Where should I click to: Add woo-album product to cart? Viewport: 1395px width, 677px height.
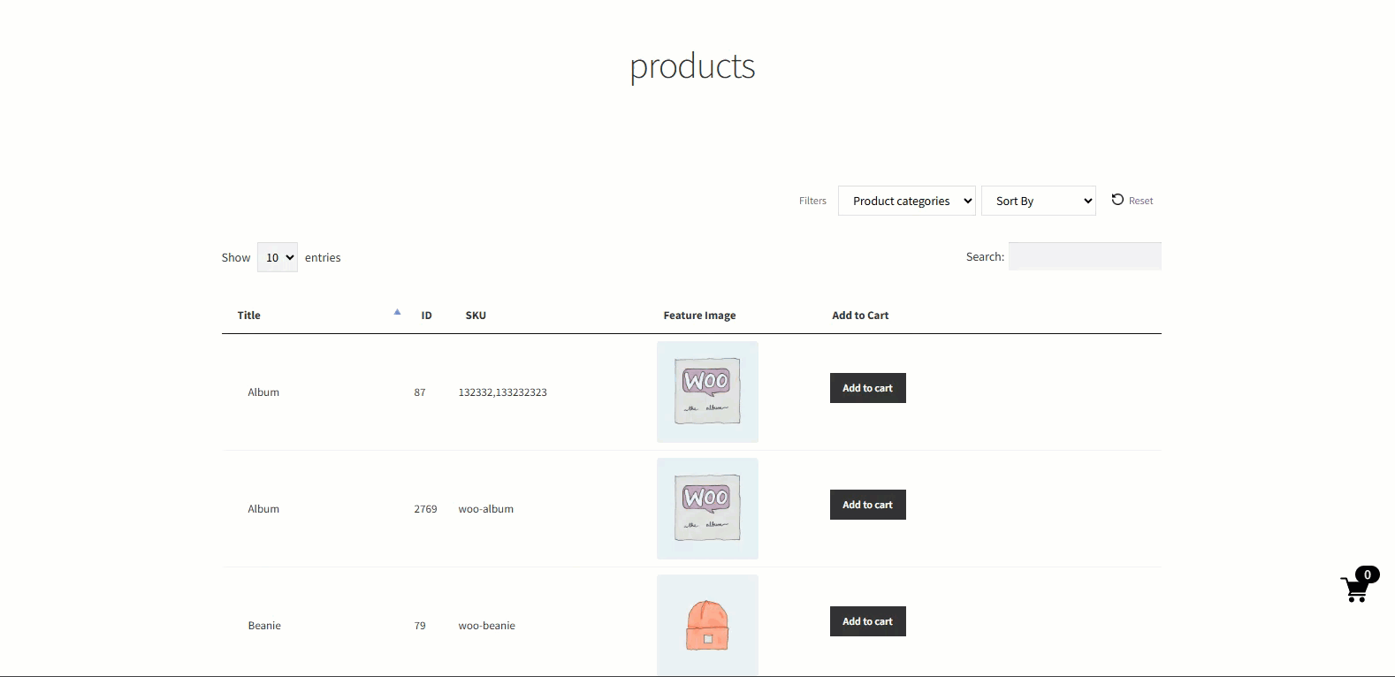[x=867, y=505]
